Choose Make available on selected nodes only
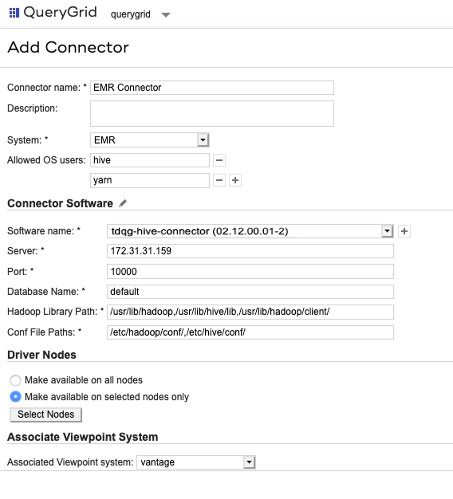This screenshot has width=453, height=499. [16, 397]
